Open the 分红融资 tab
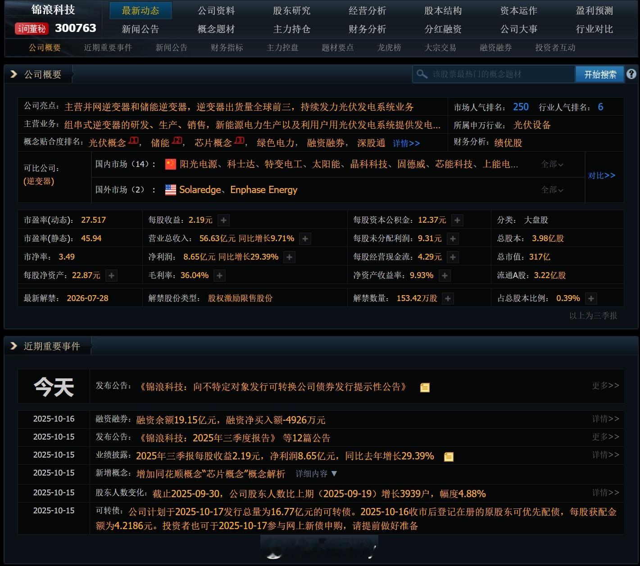Image resolution: width=640 pixels, height=566 pixels. 443,29
